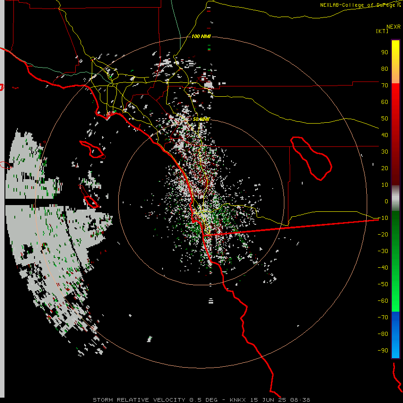Click the -50 value on the velocity scale
This screenshot has width=403, height=403.
tap(383, 284)
